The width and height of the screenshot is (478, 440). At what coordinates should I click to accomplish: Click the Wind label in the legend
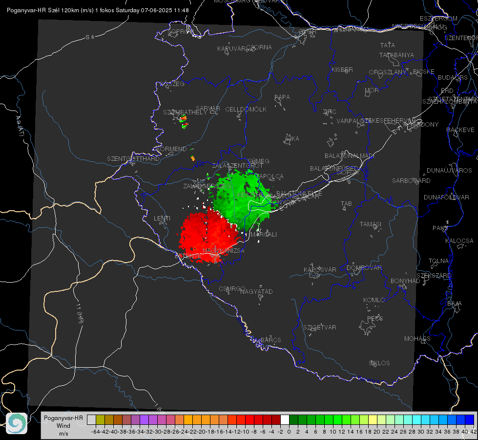(x=63, y=426)
